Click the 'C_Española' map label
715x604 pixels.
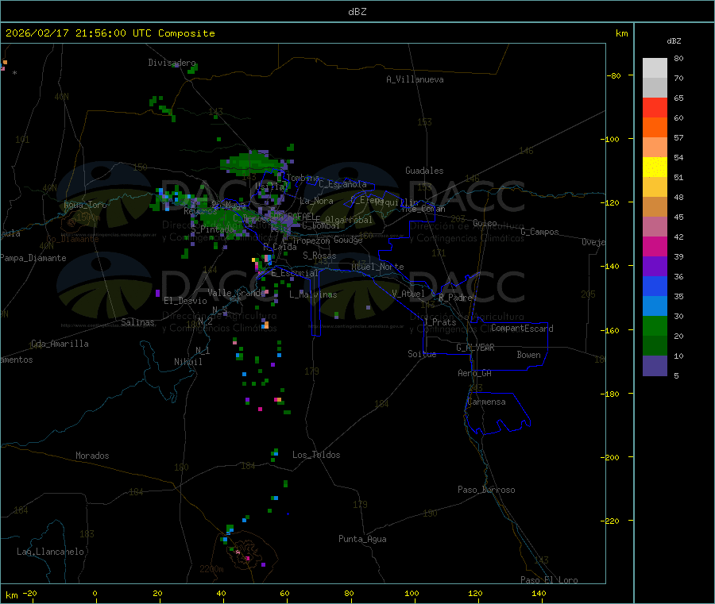tap(342, 184)
